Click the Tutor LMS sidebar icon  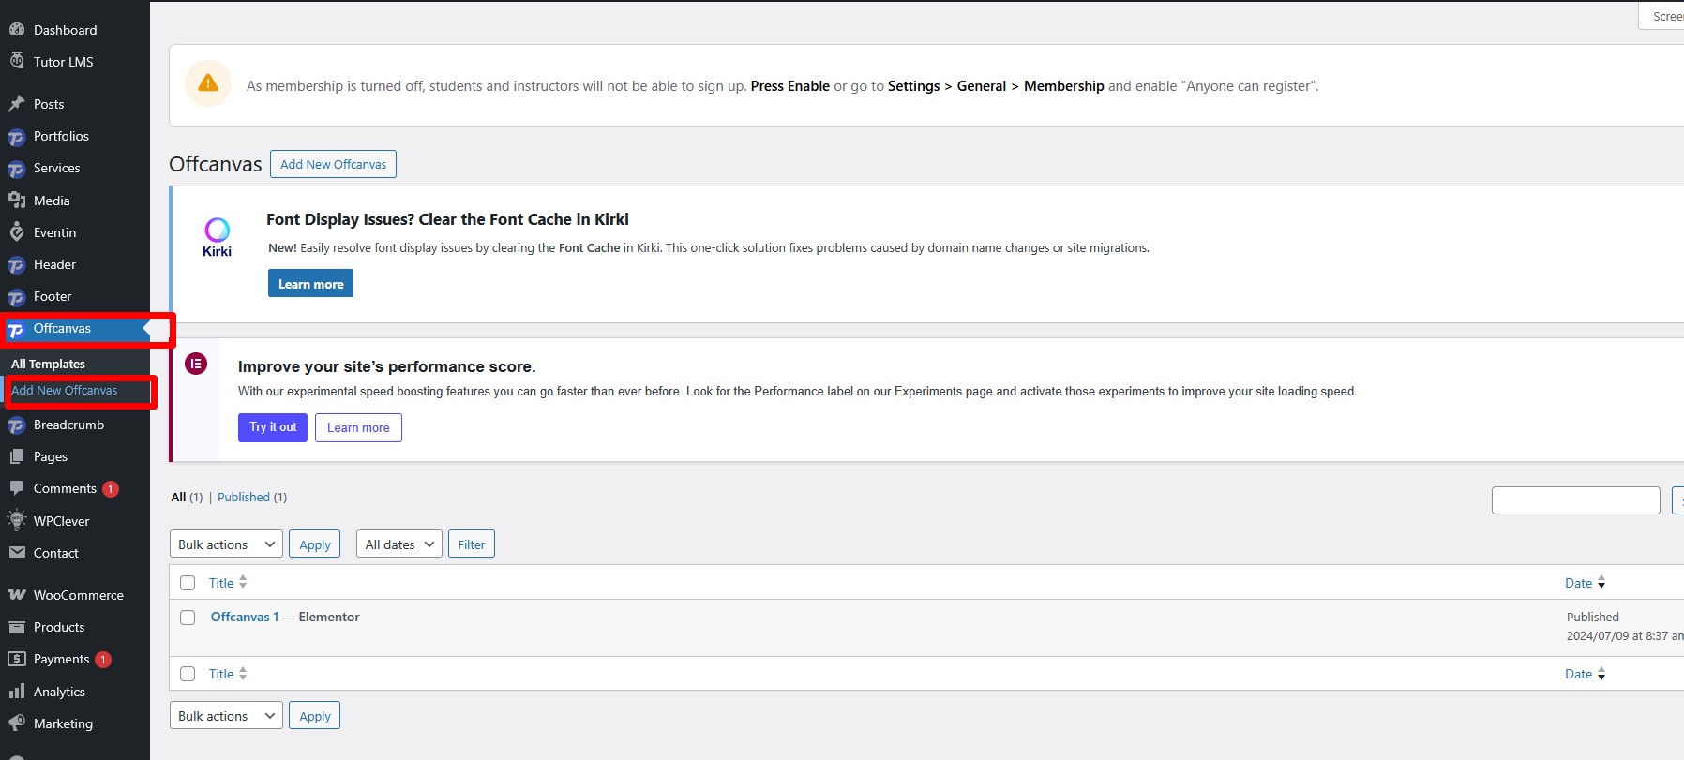click(17, 62)
